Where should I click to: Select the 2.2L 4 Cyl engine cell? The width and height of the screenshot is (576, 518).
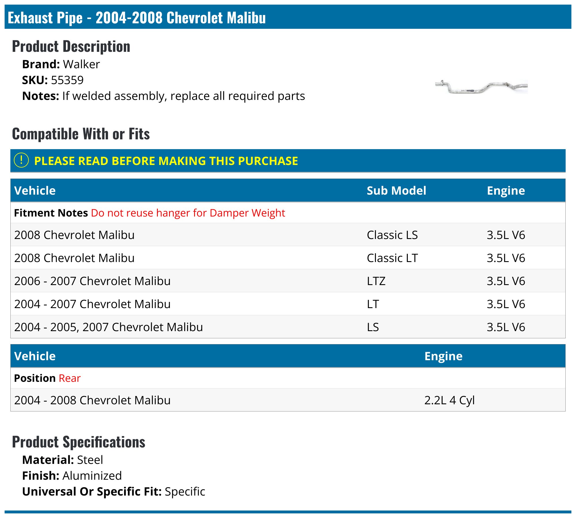(x=450, y=400)
